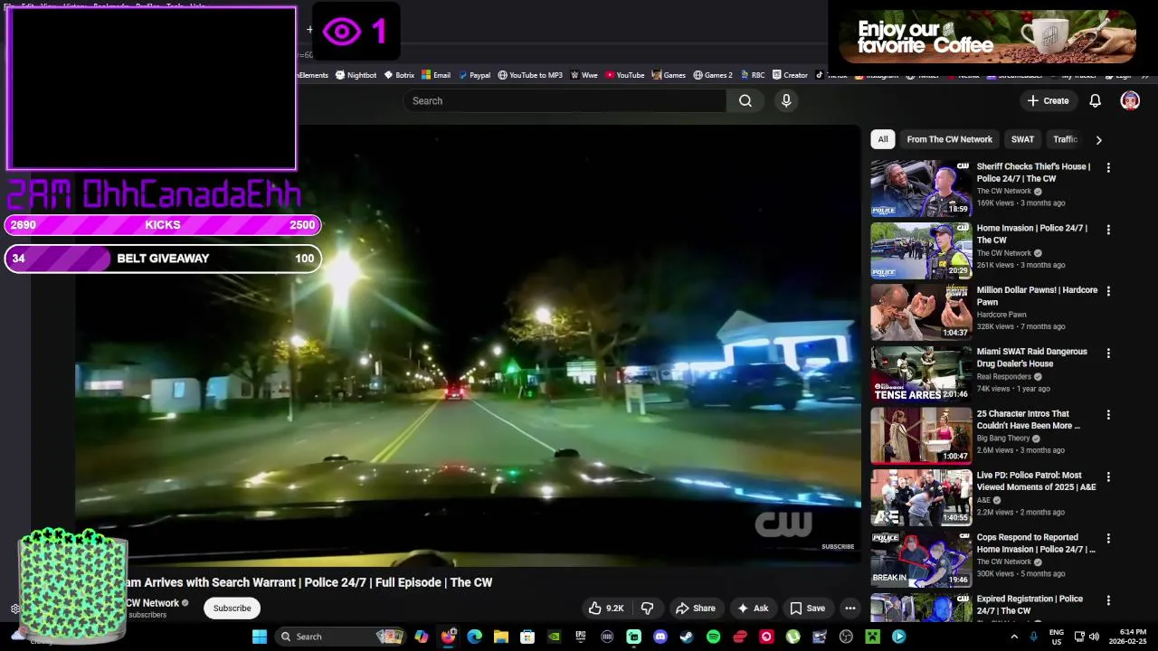Open Microsoft Store from the taskbar

(x=527, y=637)
